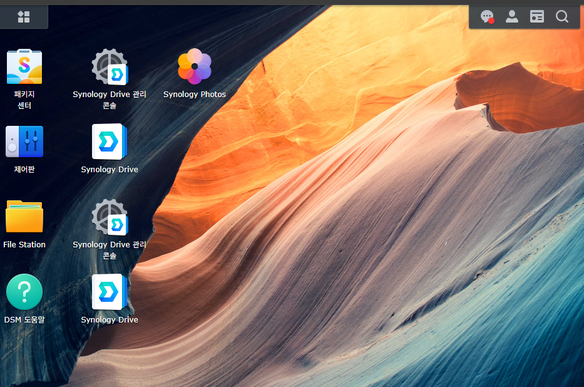Open the File Station folder icon

pos(24,217)
